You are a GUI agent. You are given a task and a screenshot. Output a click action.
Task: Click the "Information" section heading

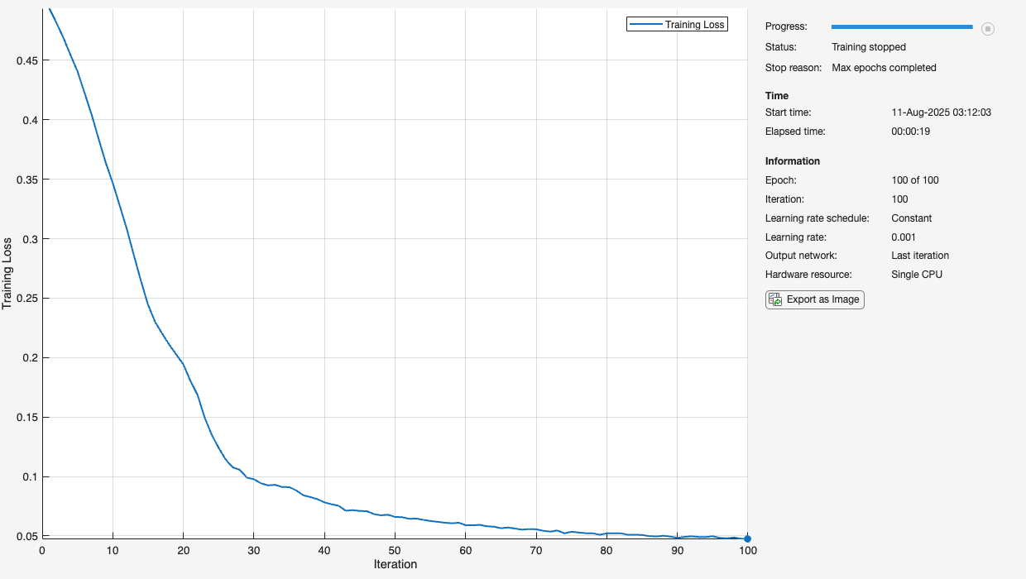pos(793,161)
